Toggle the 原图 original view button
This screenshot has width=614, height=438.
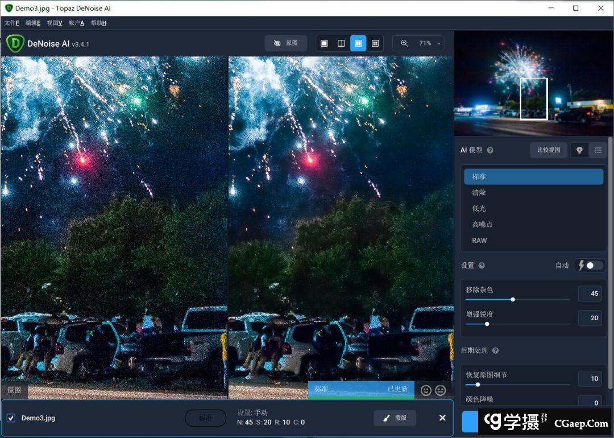pos(285,43)
